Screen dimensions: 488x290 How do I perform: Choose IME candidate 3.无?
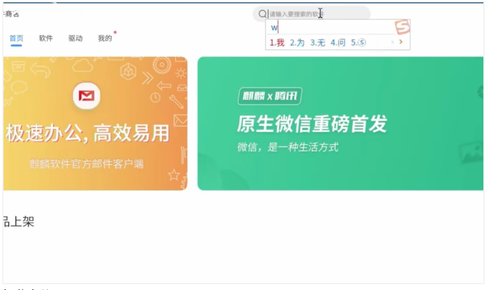pos(317,43)
